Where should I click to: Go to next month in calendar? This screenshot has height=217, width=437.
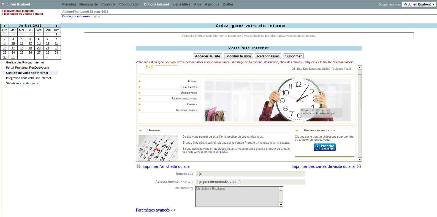(x=56, y=26)
